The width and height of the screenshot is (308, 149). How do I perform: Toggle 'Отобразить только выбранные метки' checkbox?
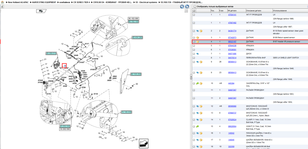[x=195, y=6]
